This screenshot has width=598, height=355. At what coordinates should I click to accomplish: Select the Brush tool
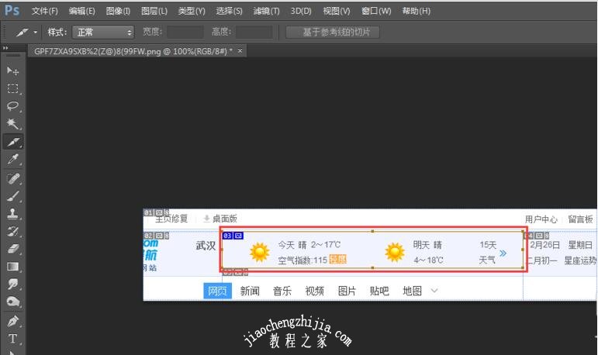(12, 196)
